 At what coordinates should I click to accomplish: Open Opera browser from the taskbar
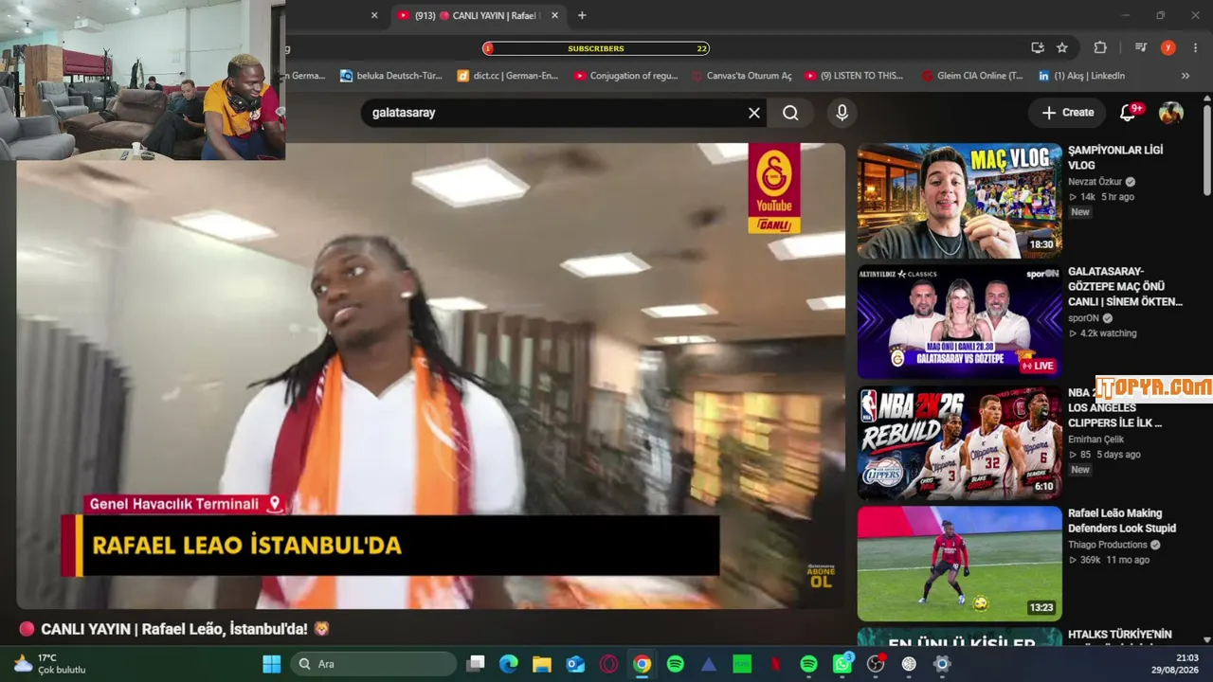click(608, 664)
